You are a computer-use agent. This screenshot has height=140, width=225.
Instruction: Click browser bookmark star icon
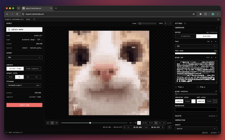[194, 14]
